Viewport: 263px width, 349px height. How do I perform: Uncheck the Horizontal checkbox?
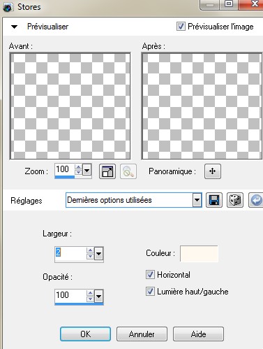150,275
